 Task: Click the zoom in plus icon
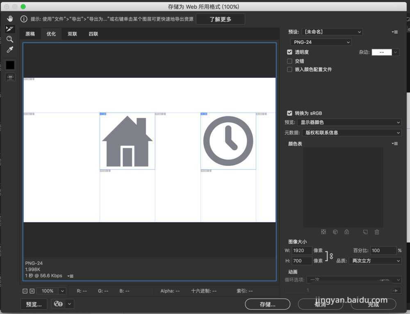point(32,291)
